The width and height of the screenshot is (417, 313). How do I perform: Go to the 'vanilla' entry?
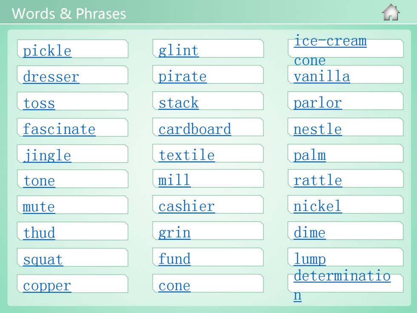tap(322, 76)
